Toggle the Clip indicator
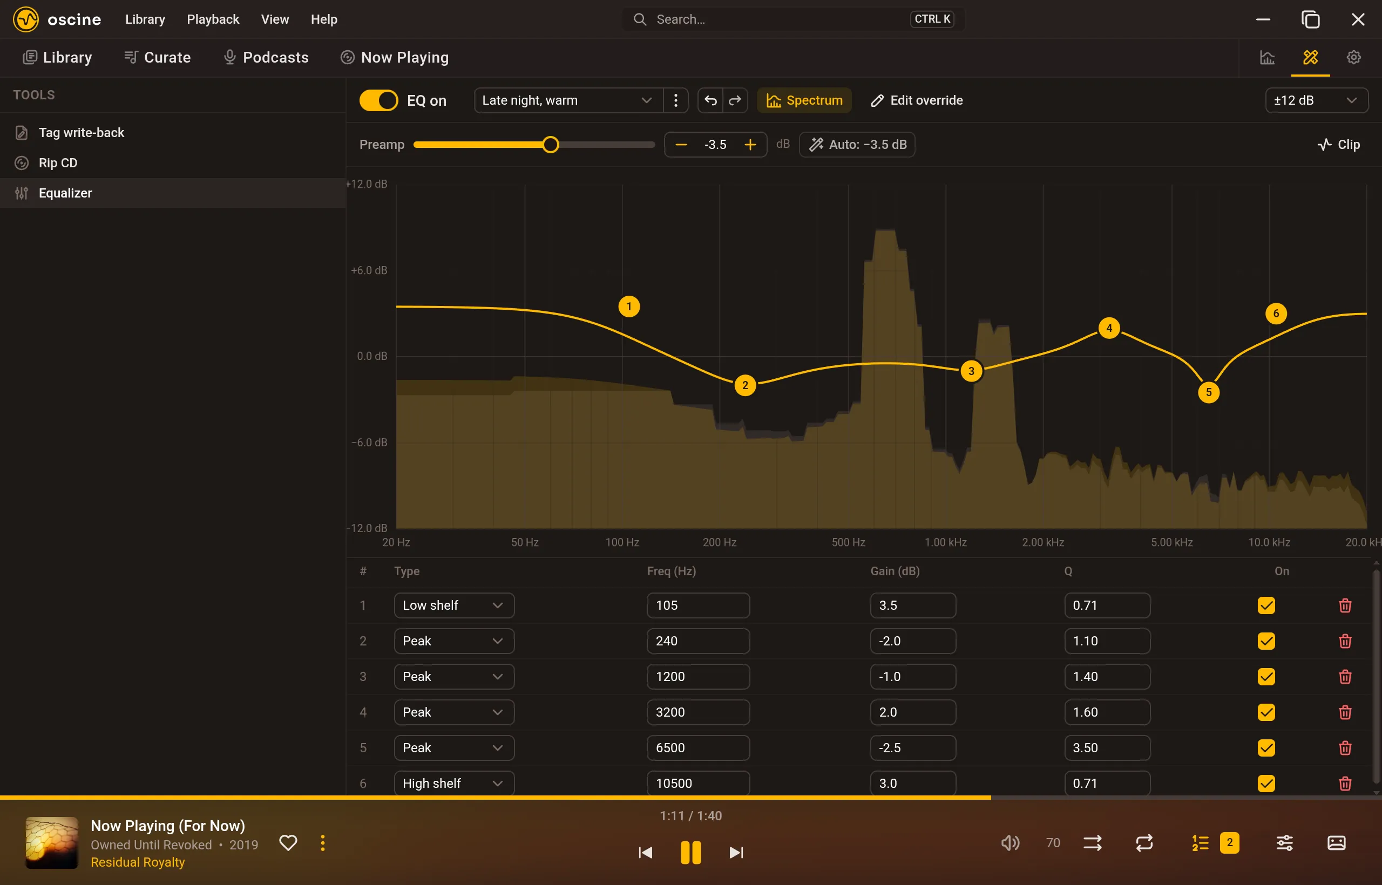 click(1338, 145)
